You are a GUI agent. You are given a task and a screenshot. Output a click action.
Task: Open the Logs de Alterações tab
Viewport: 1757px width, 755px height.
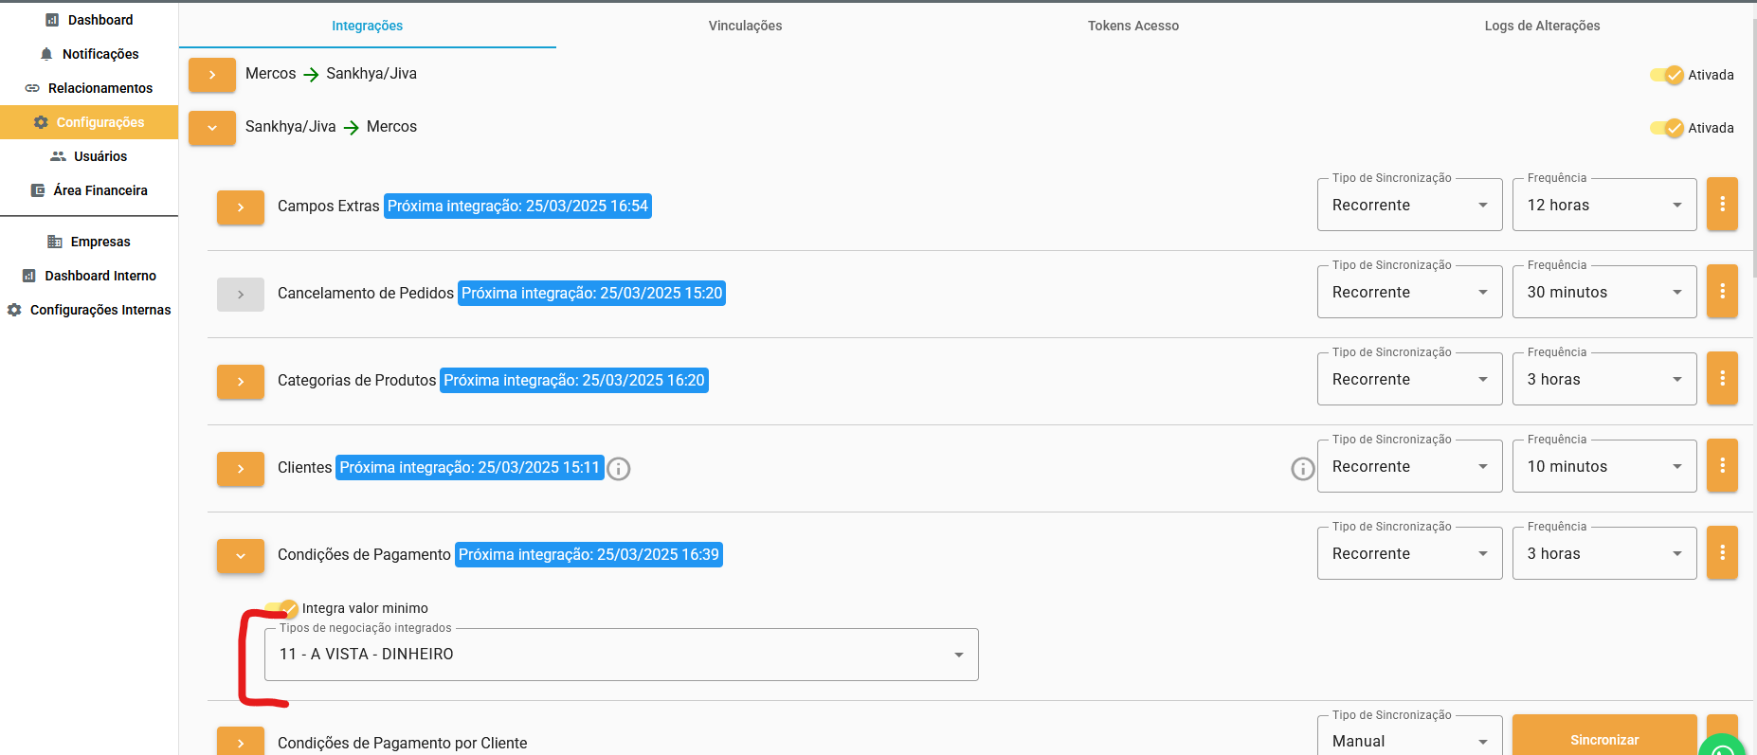1541,26
